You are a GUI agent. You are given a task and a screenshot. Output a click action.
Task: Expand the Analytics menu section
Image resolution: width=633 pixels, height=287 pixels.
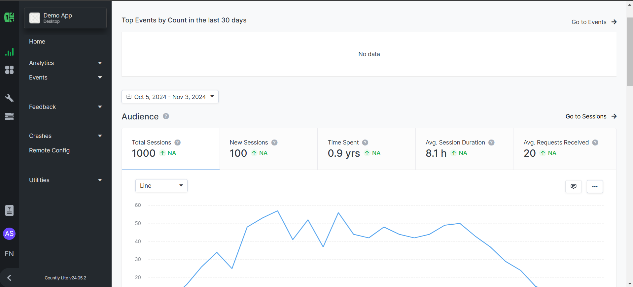coord(65,63)
